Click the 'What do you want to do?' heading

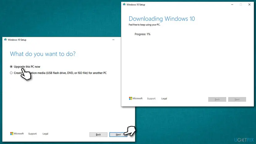click(43, 54)
